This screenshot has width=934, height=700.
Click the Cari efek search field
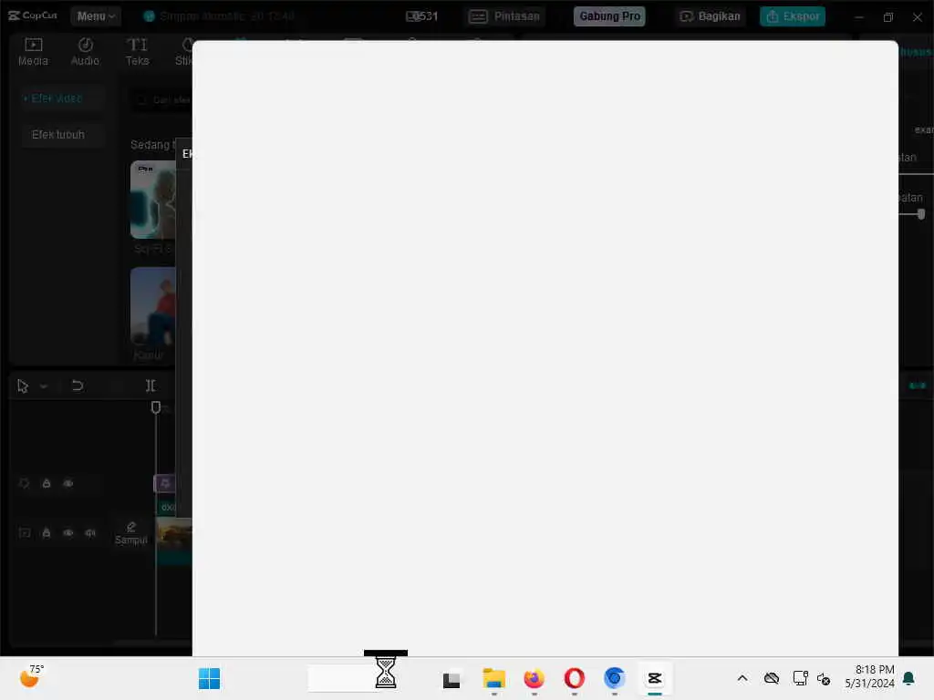click(162, 100)
